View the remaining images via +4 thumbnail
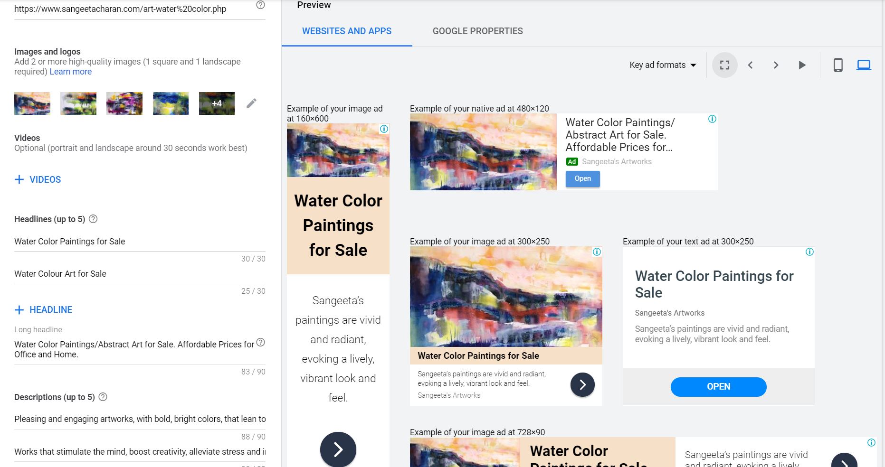 [217, 103]
